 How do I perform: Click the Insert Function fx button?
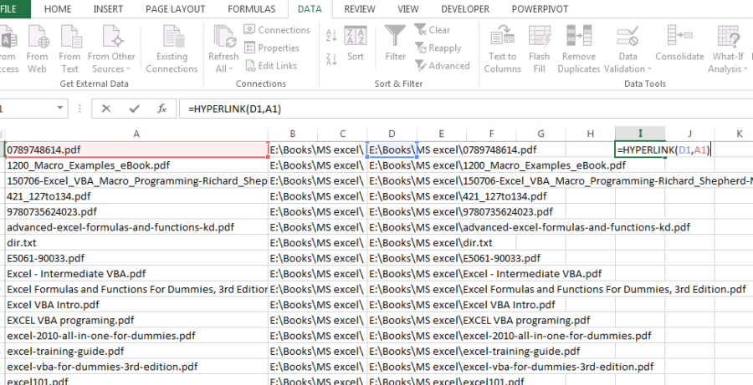pyautogui.click(x=161, y=109)
